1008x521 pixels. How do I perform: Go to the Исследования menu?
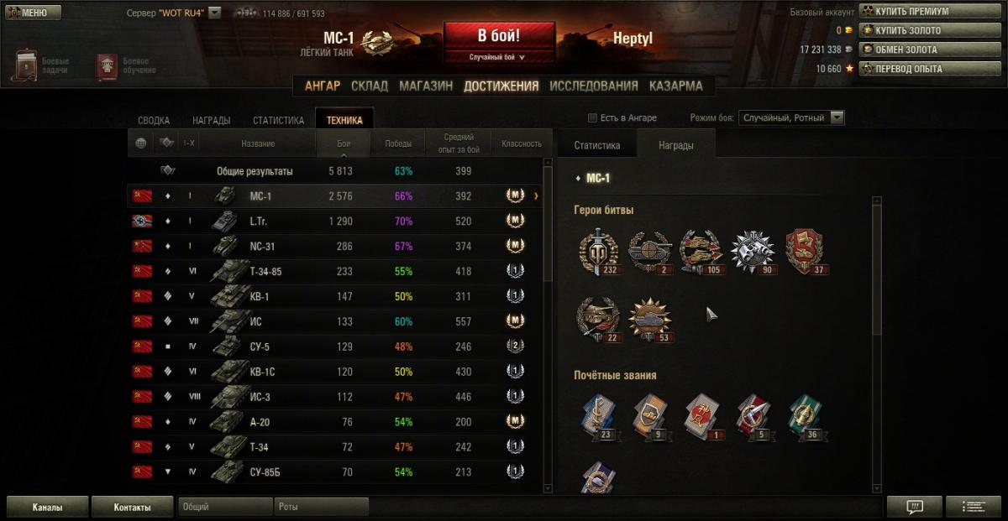(x=594, y=86)
